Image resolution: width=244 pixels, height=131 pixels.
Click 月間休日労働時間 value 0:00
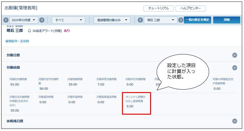(x=130, y=84)
